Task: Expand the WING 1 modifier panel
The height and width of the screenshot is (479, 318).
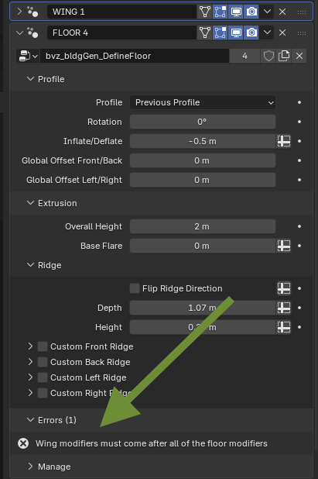Action: pyautogui.click(x=19, y=12)
